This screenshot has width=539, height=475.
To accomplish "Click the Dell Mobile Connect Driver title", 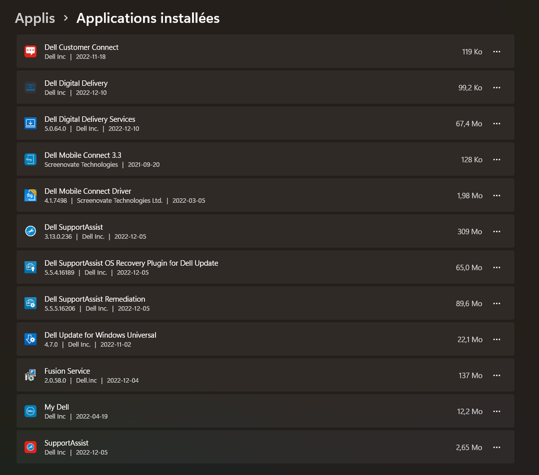I will pyautogui.click(x=87, y=191).
